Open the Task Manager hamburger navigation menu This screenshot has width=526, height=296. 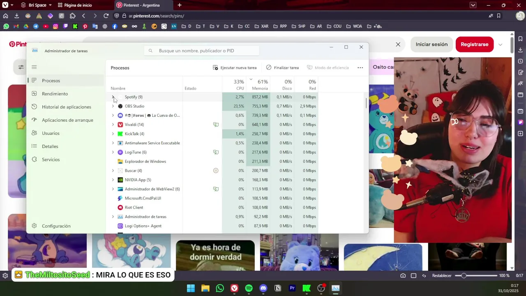point(34,67)
